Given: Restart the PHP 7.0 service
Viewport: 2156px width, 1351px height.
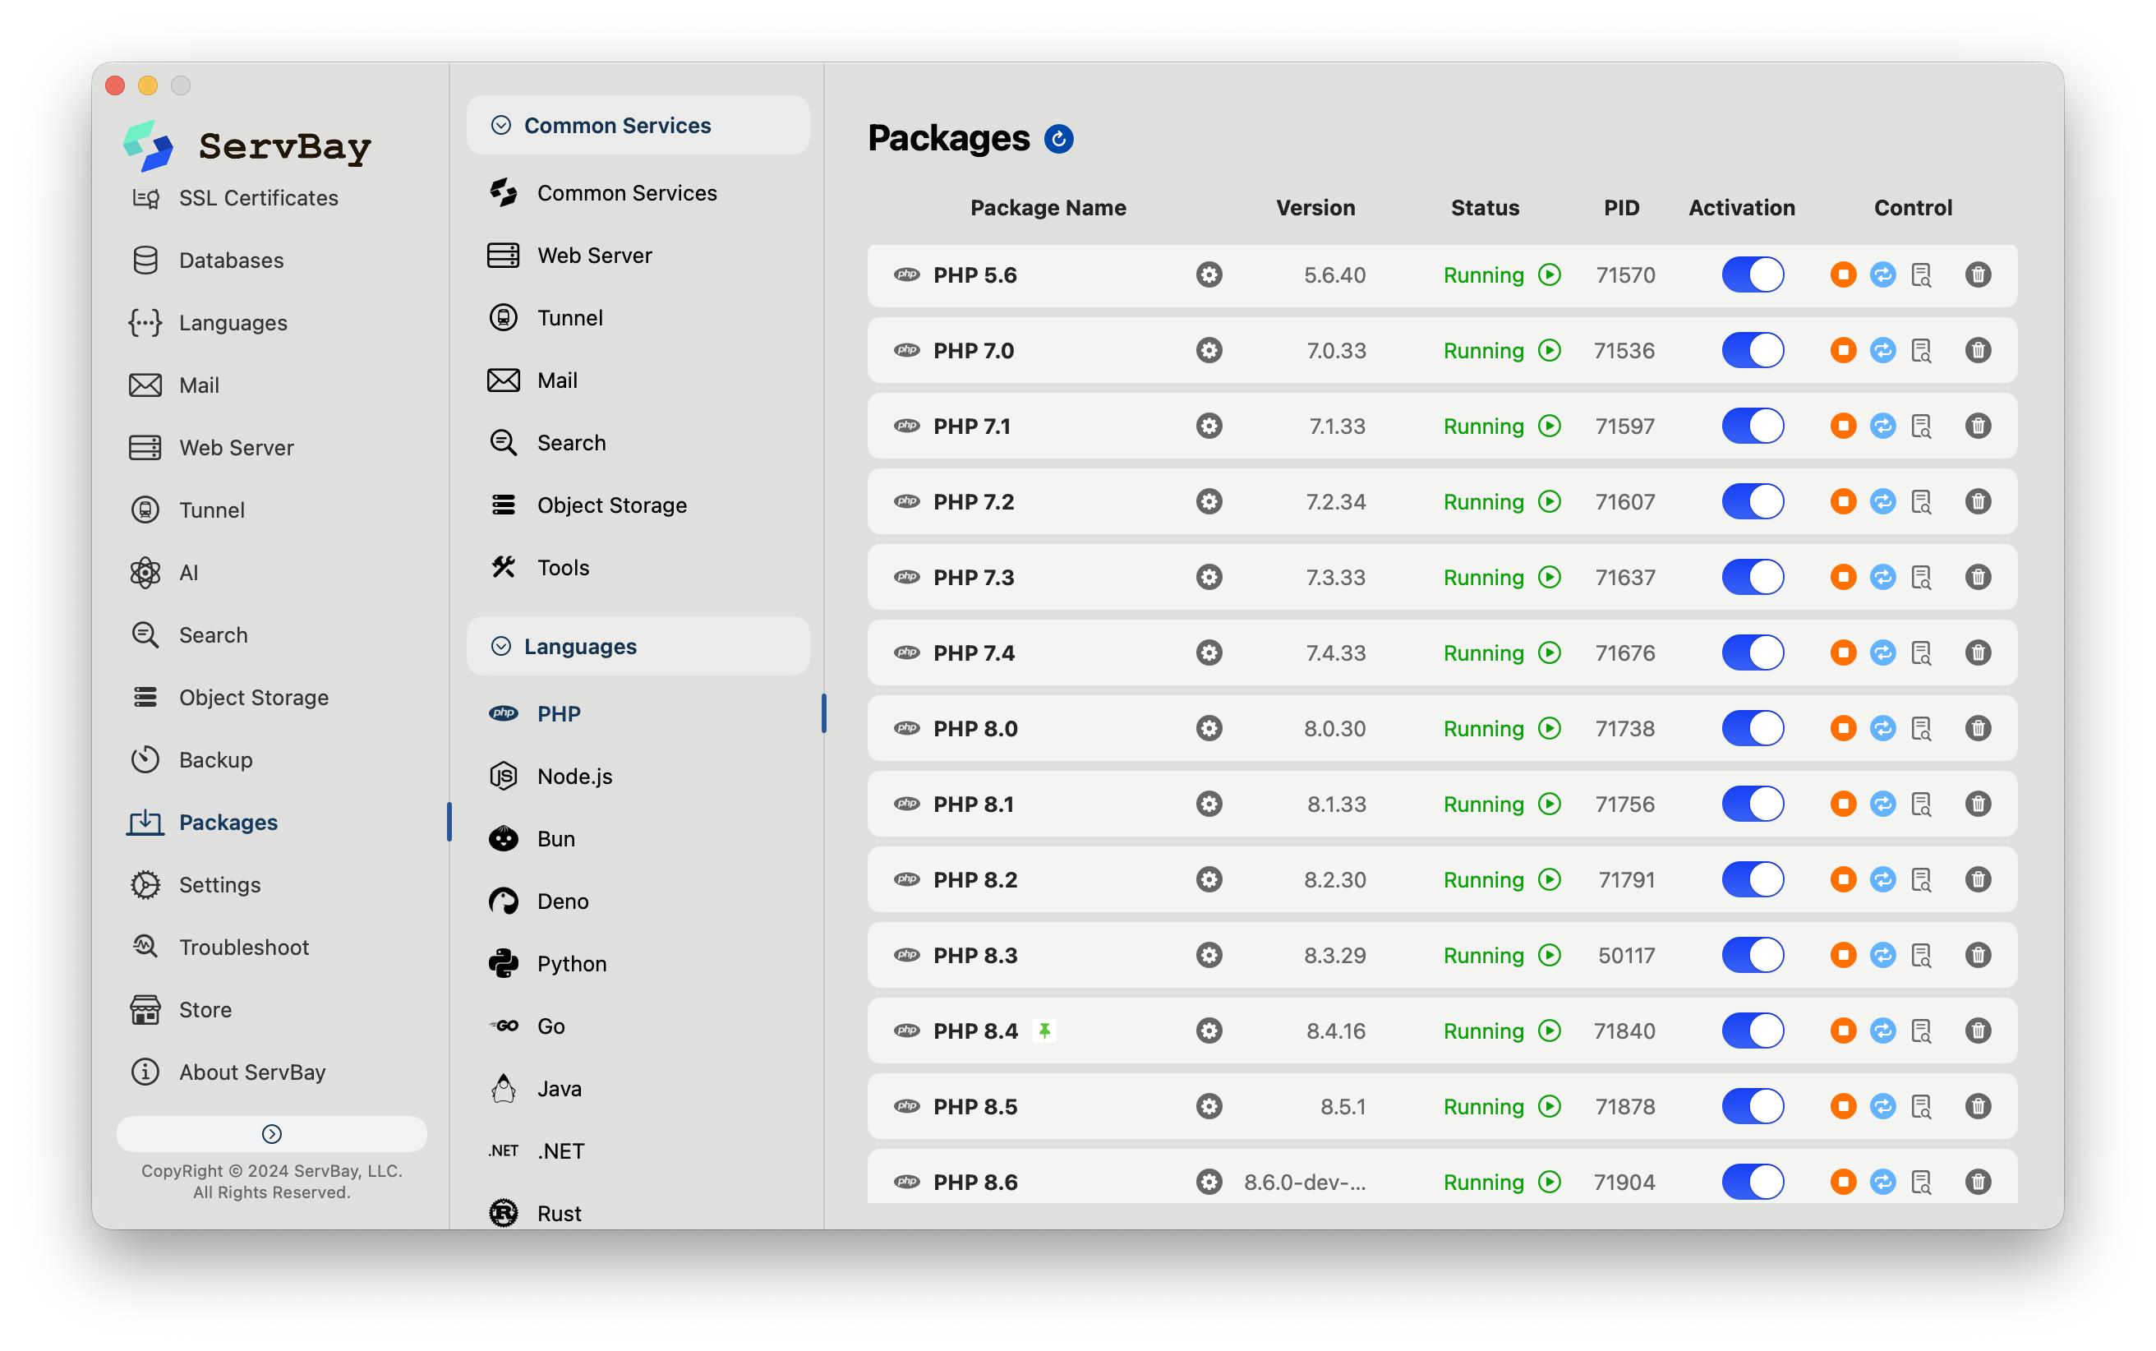Looking at the screenshot, I should (x=1882, y=350).
